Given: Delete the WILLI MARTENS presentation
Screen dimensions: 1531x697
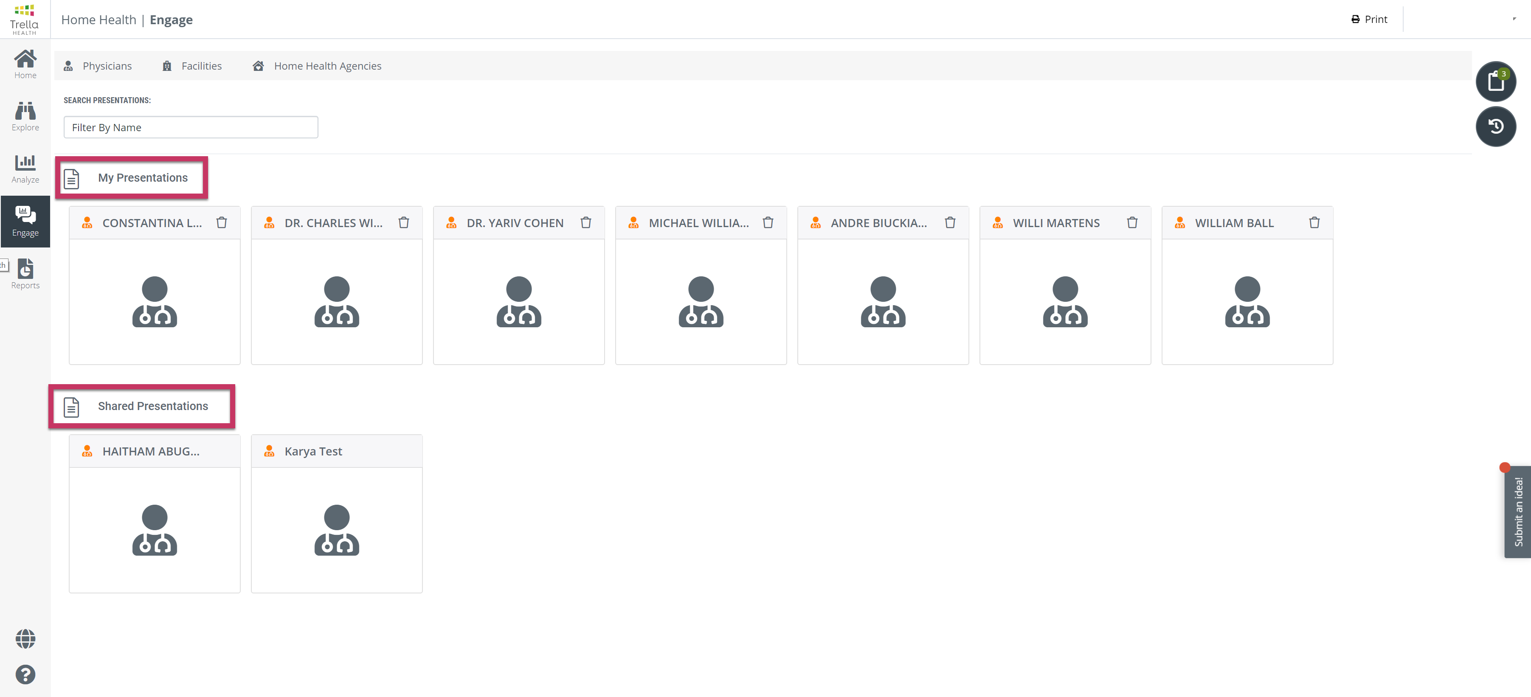Looking at the screenshot, I should pos(1132,223).
